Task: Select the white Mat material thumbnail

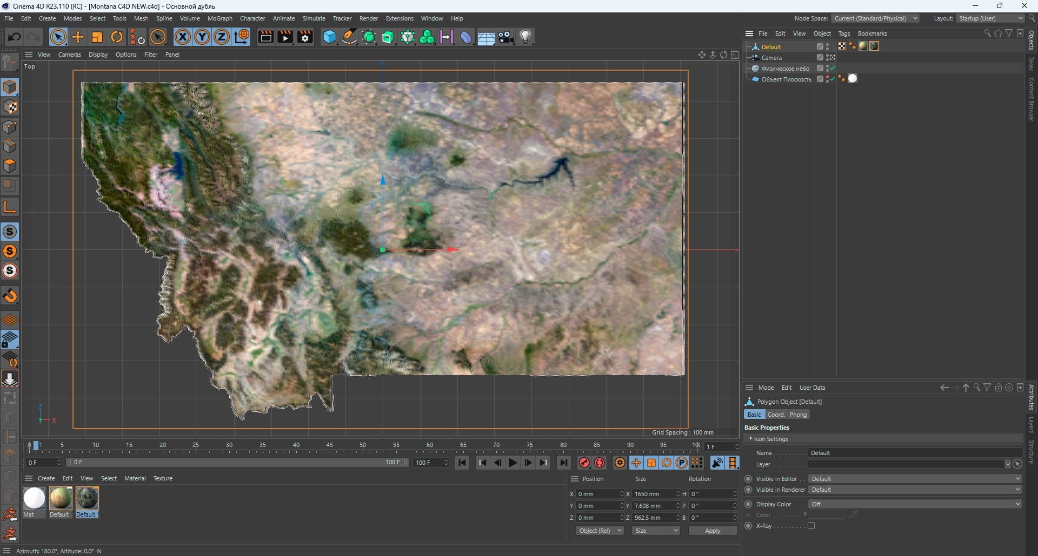Action: tap(34, 498)
